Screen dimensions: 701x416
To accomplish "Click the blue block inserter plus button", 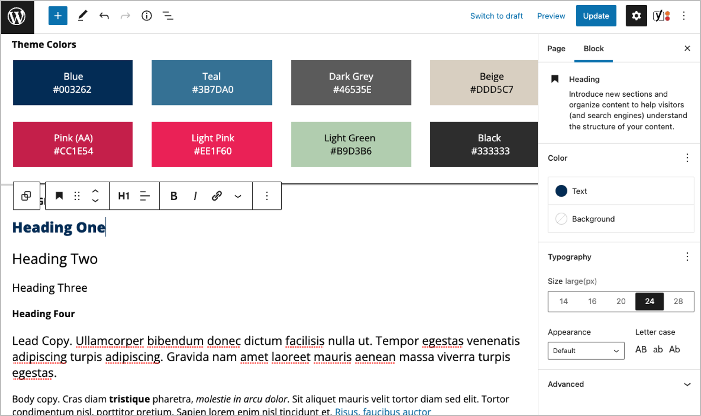I will tap(58, 16).
